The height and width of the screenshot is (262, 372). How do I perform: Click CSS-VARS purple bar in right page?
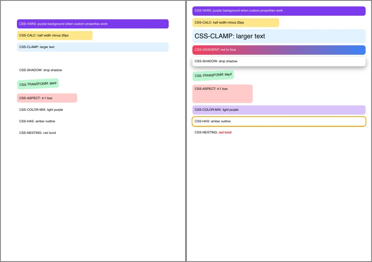[279, 11]
